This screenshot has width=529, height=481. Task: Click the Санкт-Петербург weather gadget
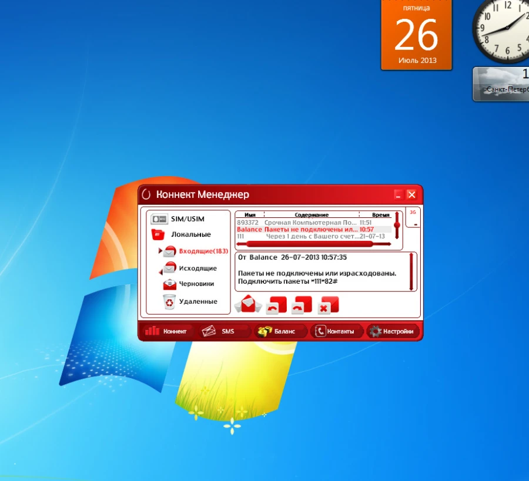point(501,84)
